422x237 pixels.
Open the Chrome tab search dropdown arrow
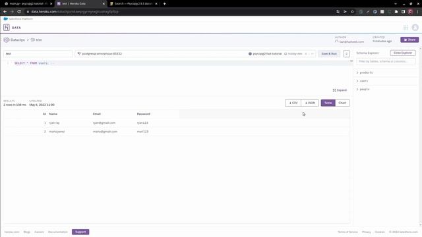coord(396,4)
